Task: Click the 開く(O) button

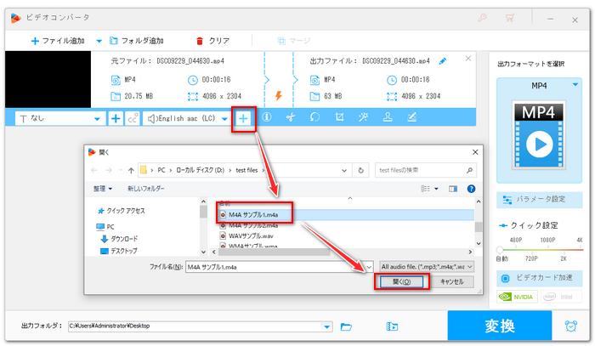Action: pyautogui.click(x=401, y=281)
